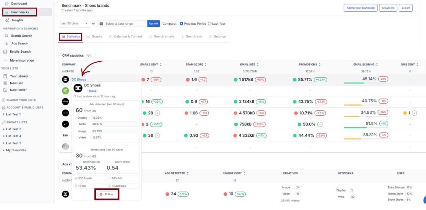426x210 pixels.
Task: Click the 38.81% email scoring progress bar
Action: [x=366, y=139]
